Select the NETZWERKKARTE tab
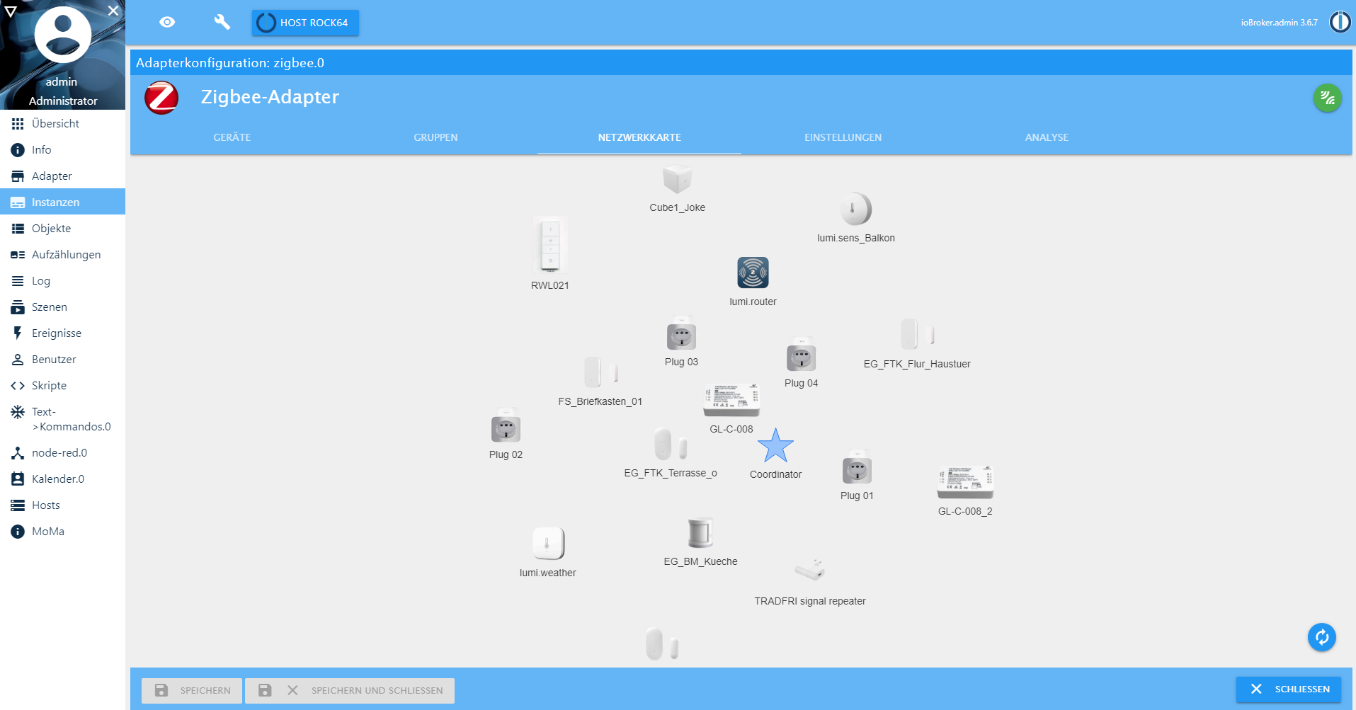 [639, 137]
